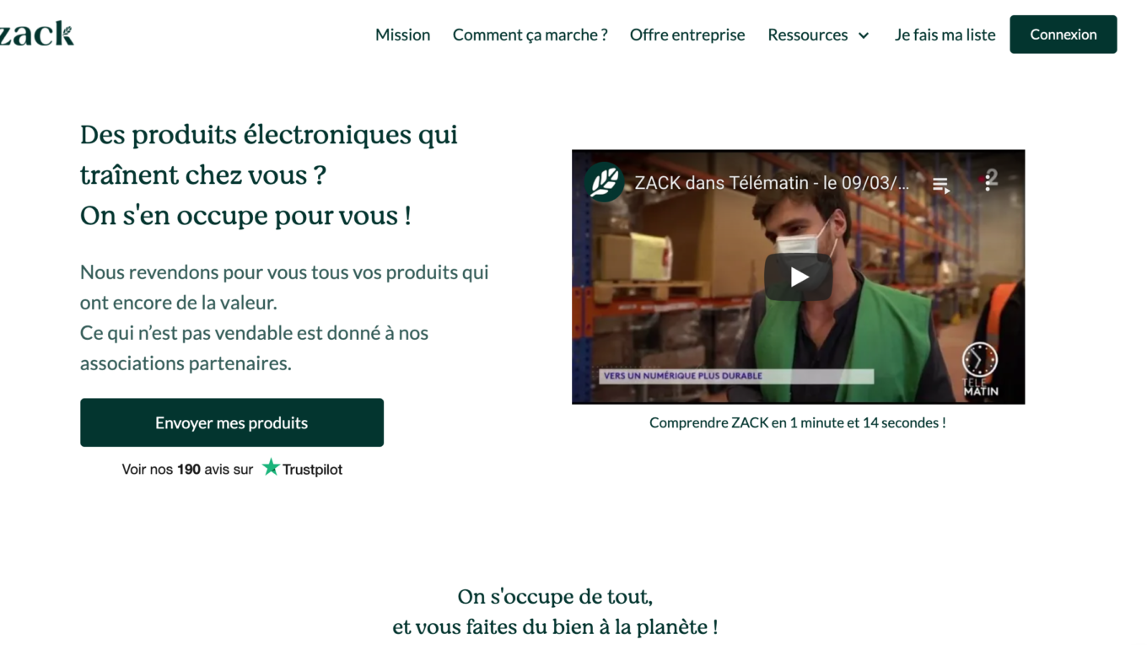Click the France 2 channel logo in video

[x=992, y=178]
